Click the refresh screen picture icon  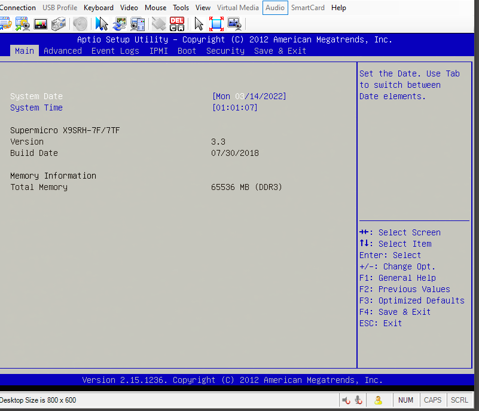pos(120,24)
